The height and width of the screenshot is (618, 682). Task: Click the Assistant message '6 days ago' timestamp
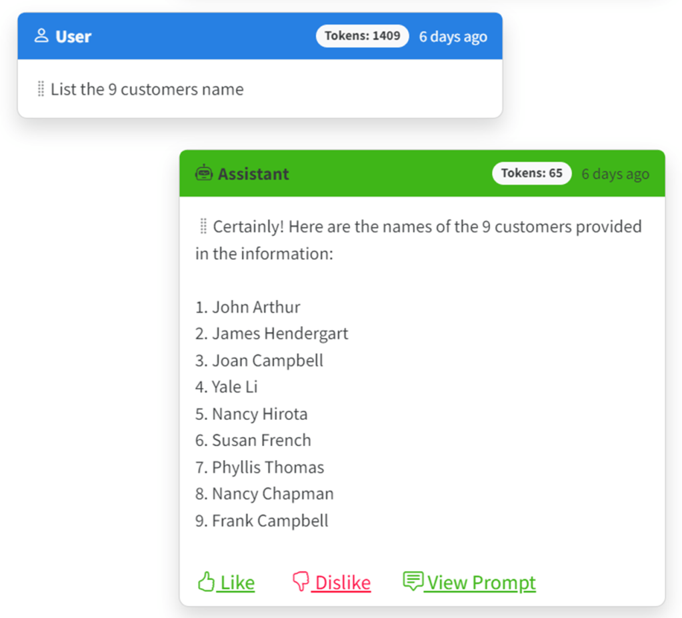point(615,174)
